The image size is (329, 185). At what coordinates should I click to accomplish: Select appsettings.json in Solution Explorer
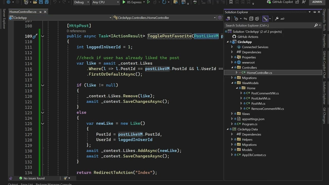tap(253, 119)
